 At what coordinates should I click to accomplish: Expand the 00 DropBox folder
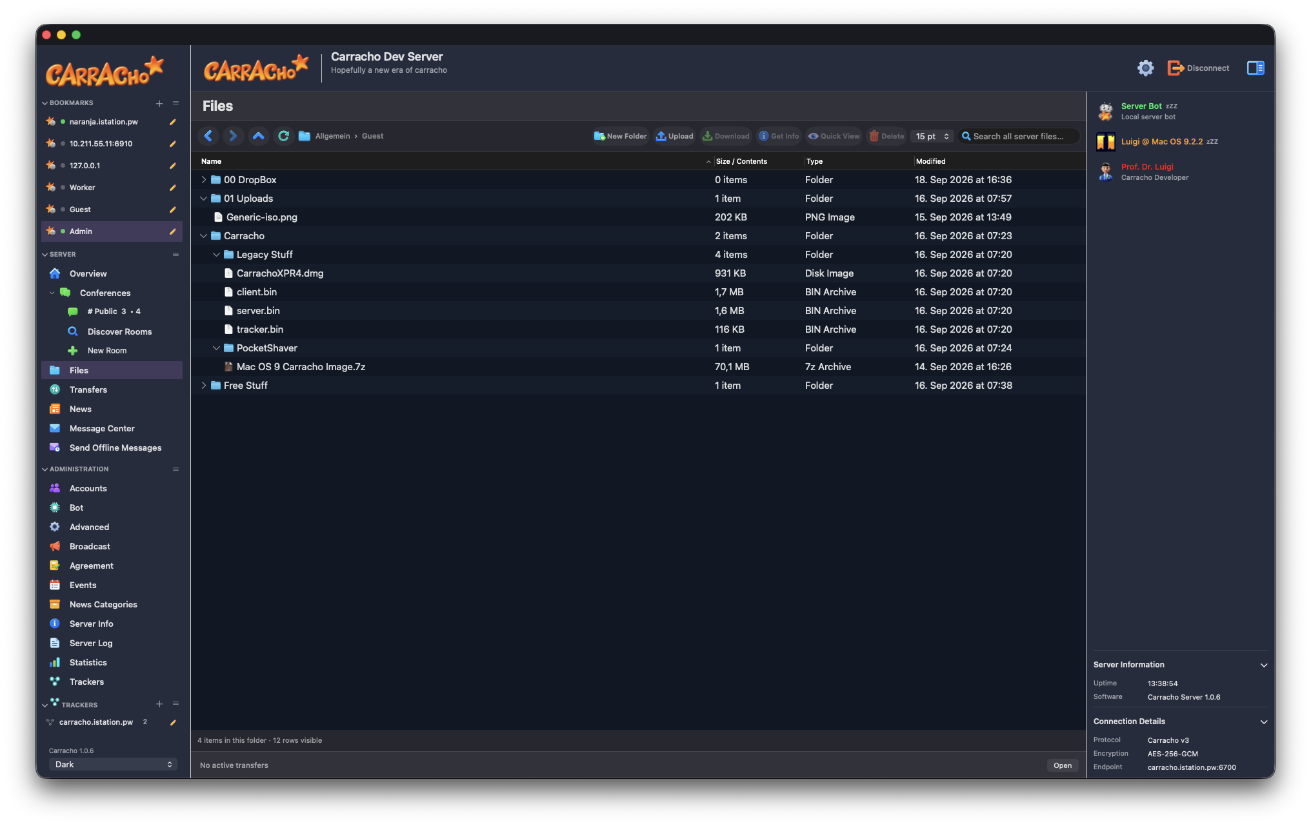204,180
